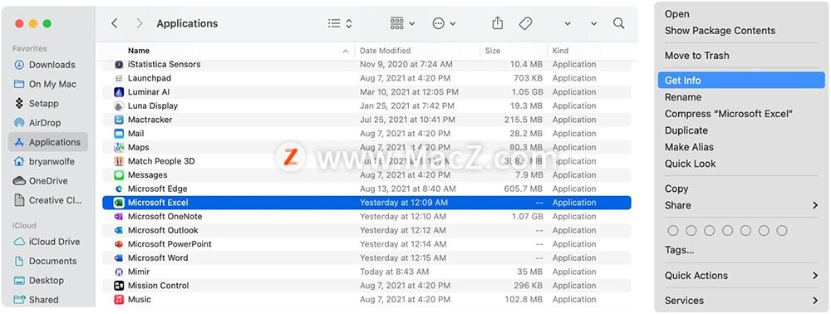Select the Match People 3D icon
Screen dimensions: 831x314
click(x=119, y=161)
